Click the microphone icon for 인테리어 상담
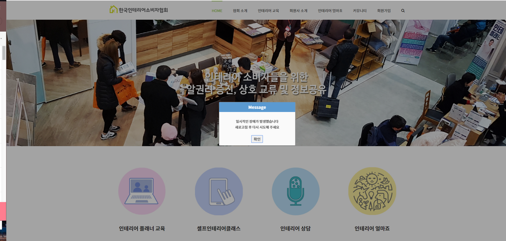The height and width of the screenshot is (241, 506). coord(295,191)
